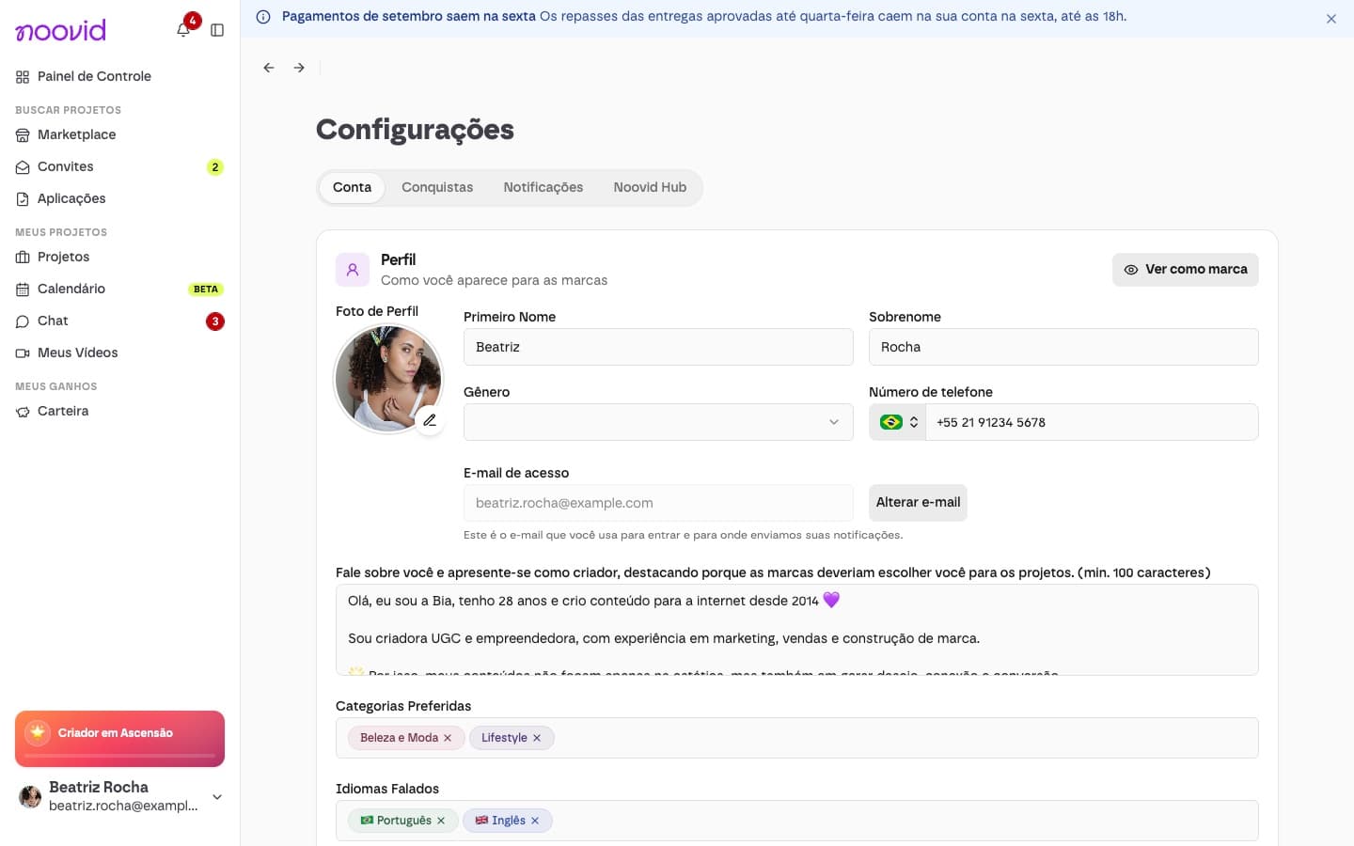Image resolution: width=1354 pixels, height=846 pixels.
Task: Switch to the Conquistas tab
Action: tap(437, 187)
